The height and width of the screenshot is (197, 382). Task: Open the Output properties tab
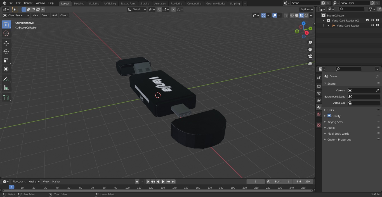point(319,93)
